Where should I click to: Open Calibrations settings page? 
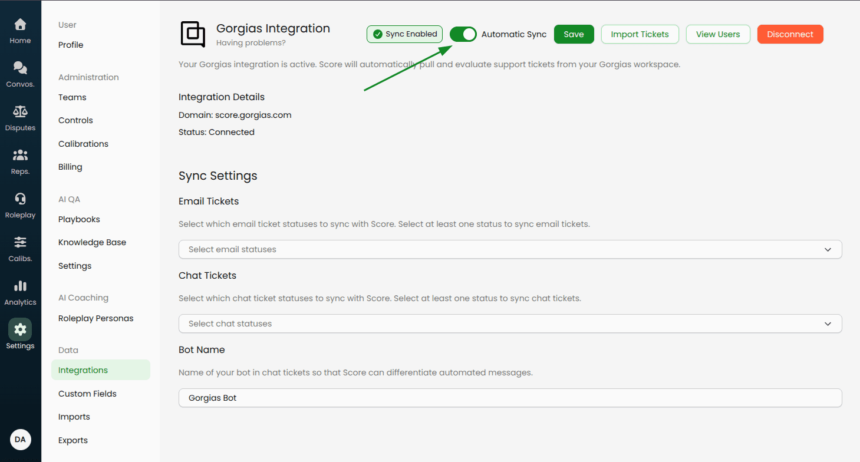[x=83, y=144]
